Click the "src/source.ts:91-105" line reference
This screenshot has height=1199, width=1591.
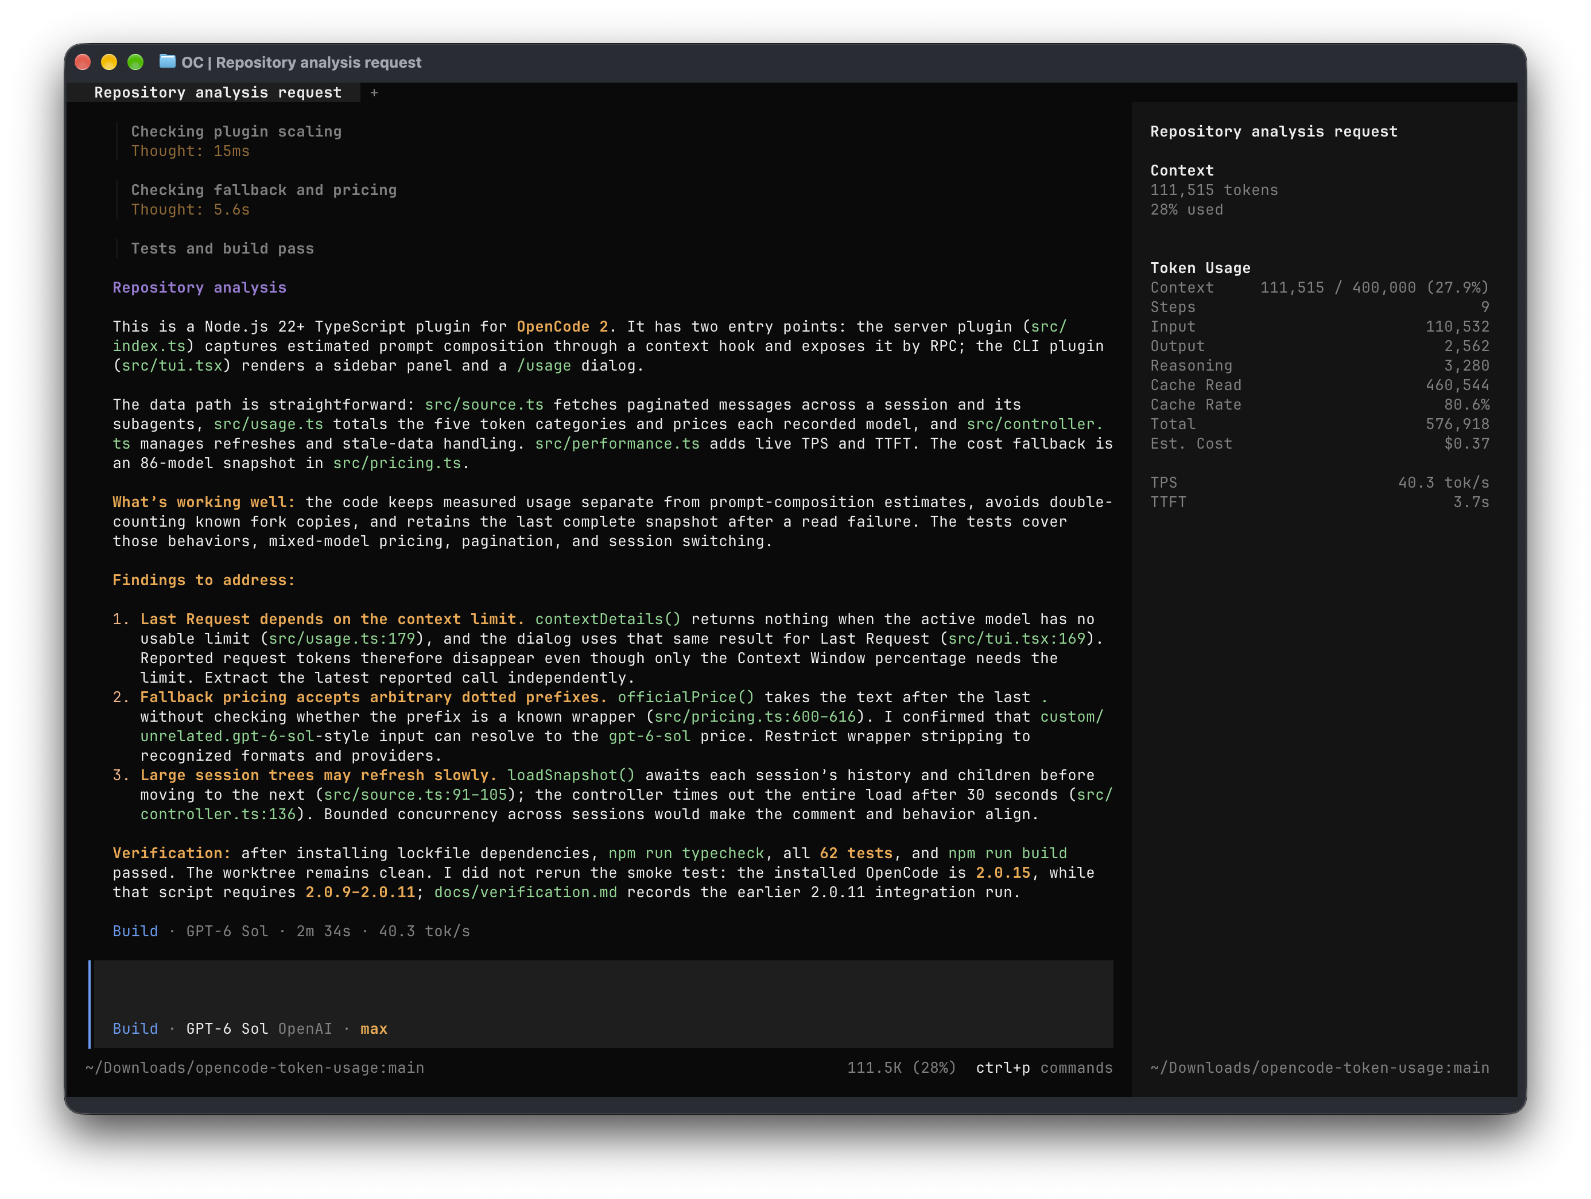pyautogui.click(x=415, y=795)
